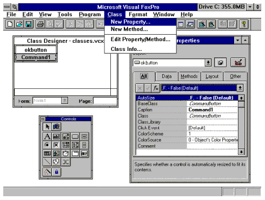
Task: Click the Copy toolbar icon
Action: tap(80, 24)
